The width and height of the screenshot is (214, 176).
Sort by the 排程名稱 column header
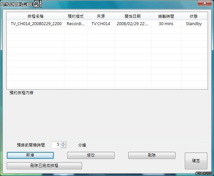pos(35,16)
